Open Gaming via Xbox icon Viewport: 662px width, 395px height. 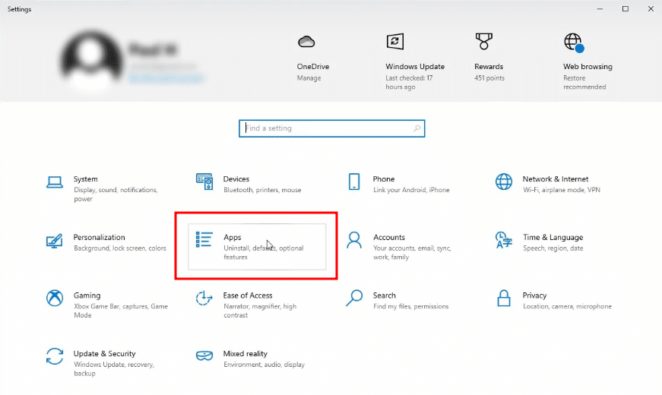(54, 299)
